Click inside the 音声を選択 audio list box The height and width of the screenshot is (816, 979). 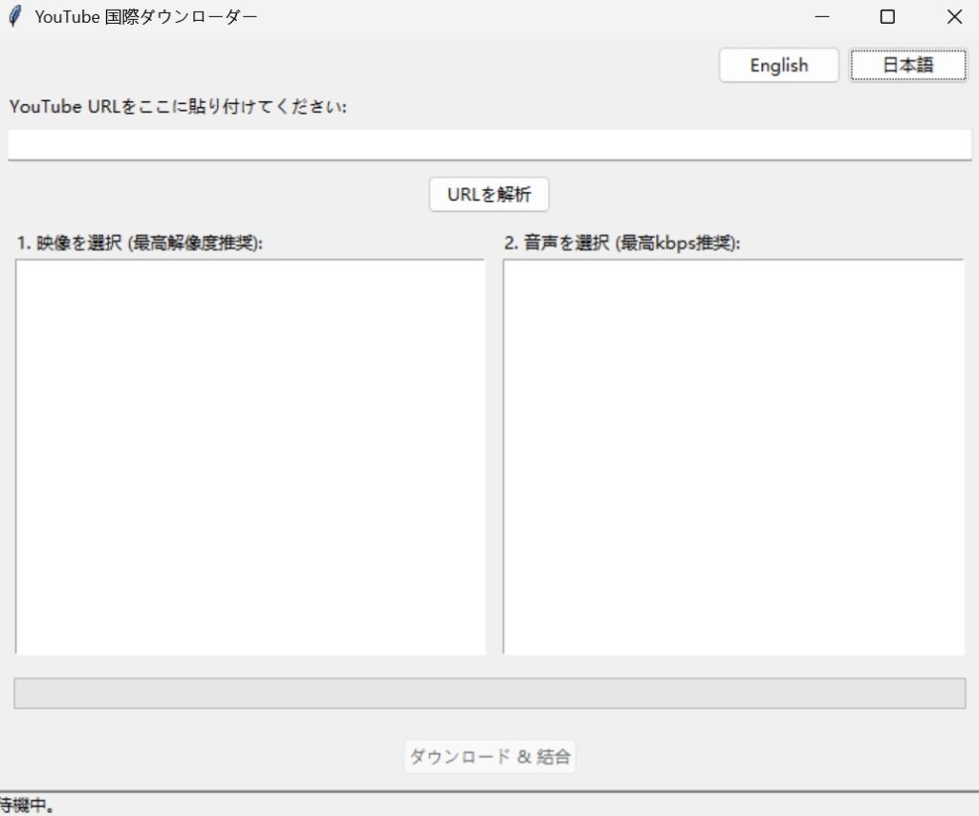[733, 457]
